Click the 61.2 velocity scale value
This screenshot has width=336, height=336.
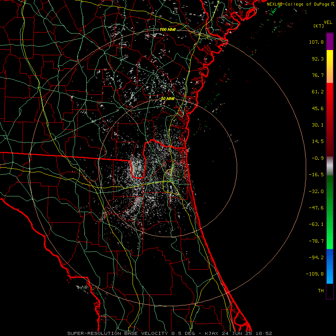[x=318, y=92]
